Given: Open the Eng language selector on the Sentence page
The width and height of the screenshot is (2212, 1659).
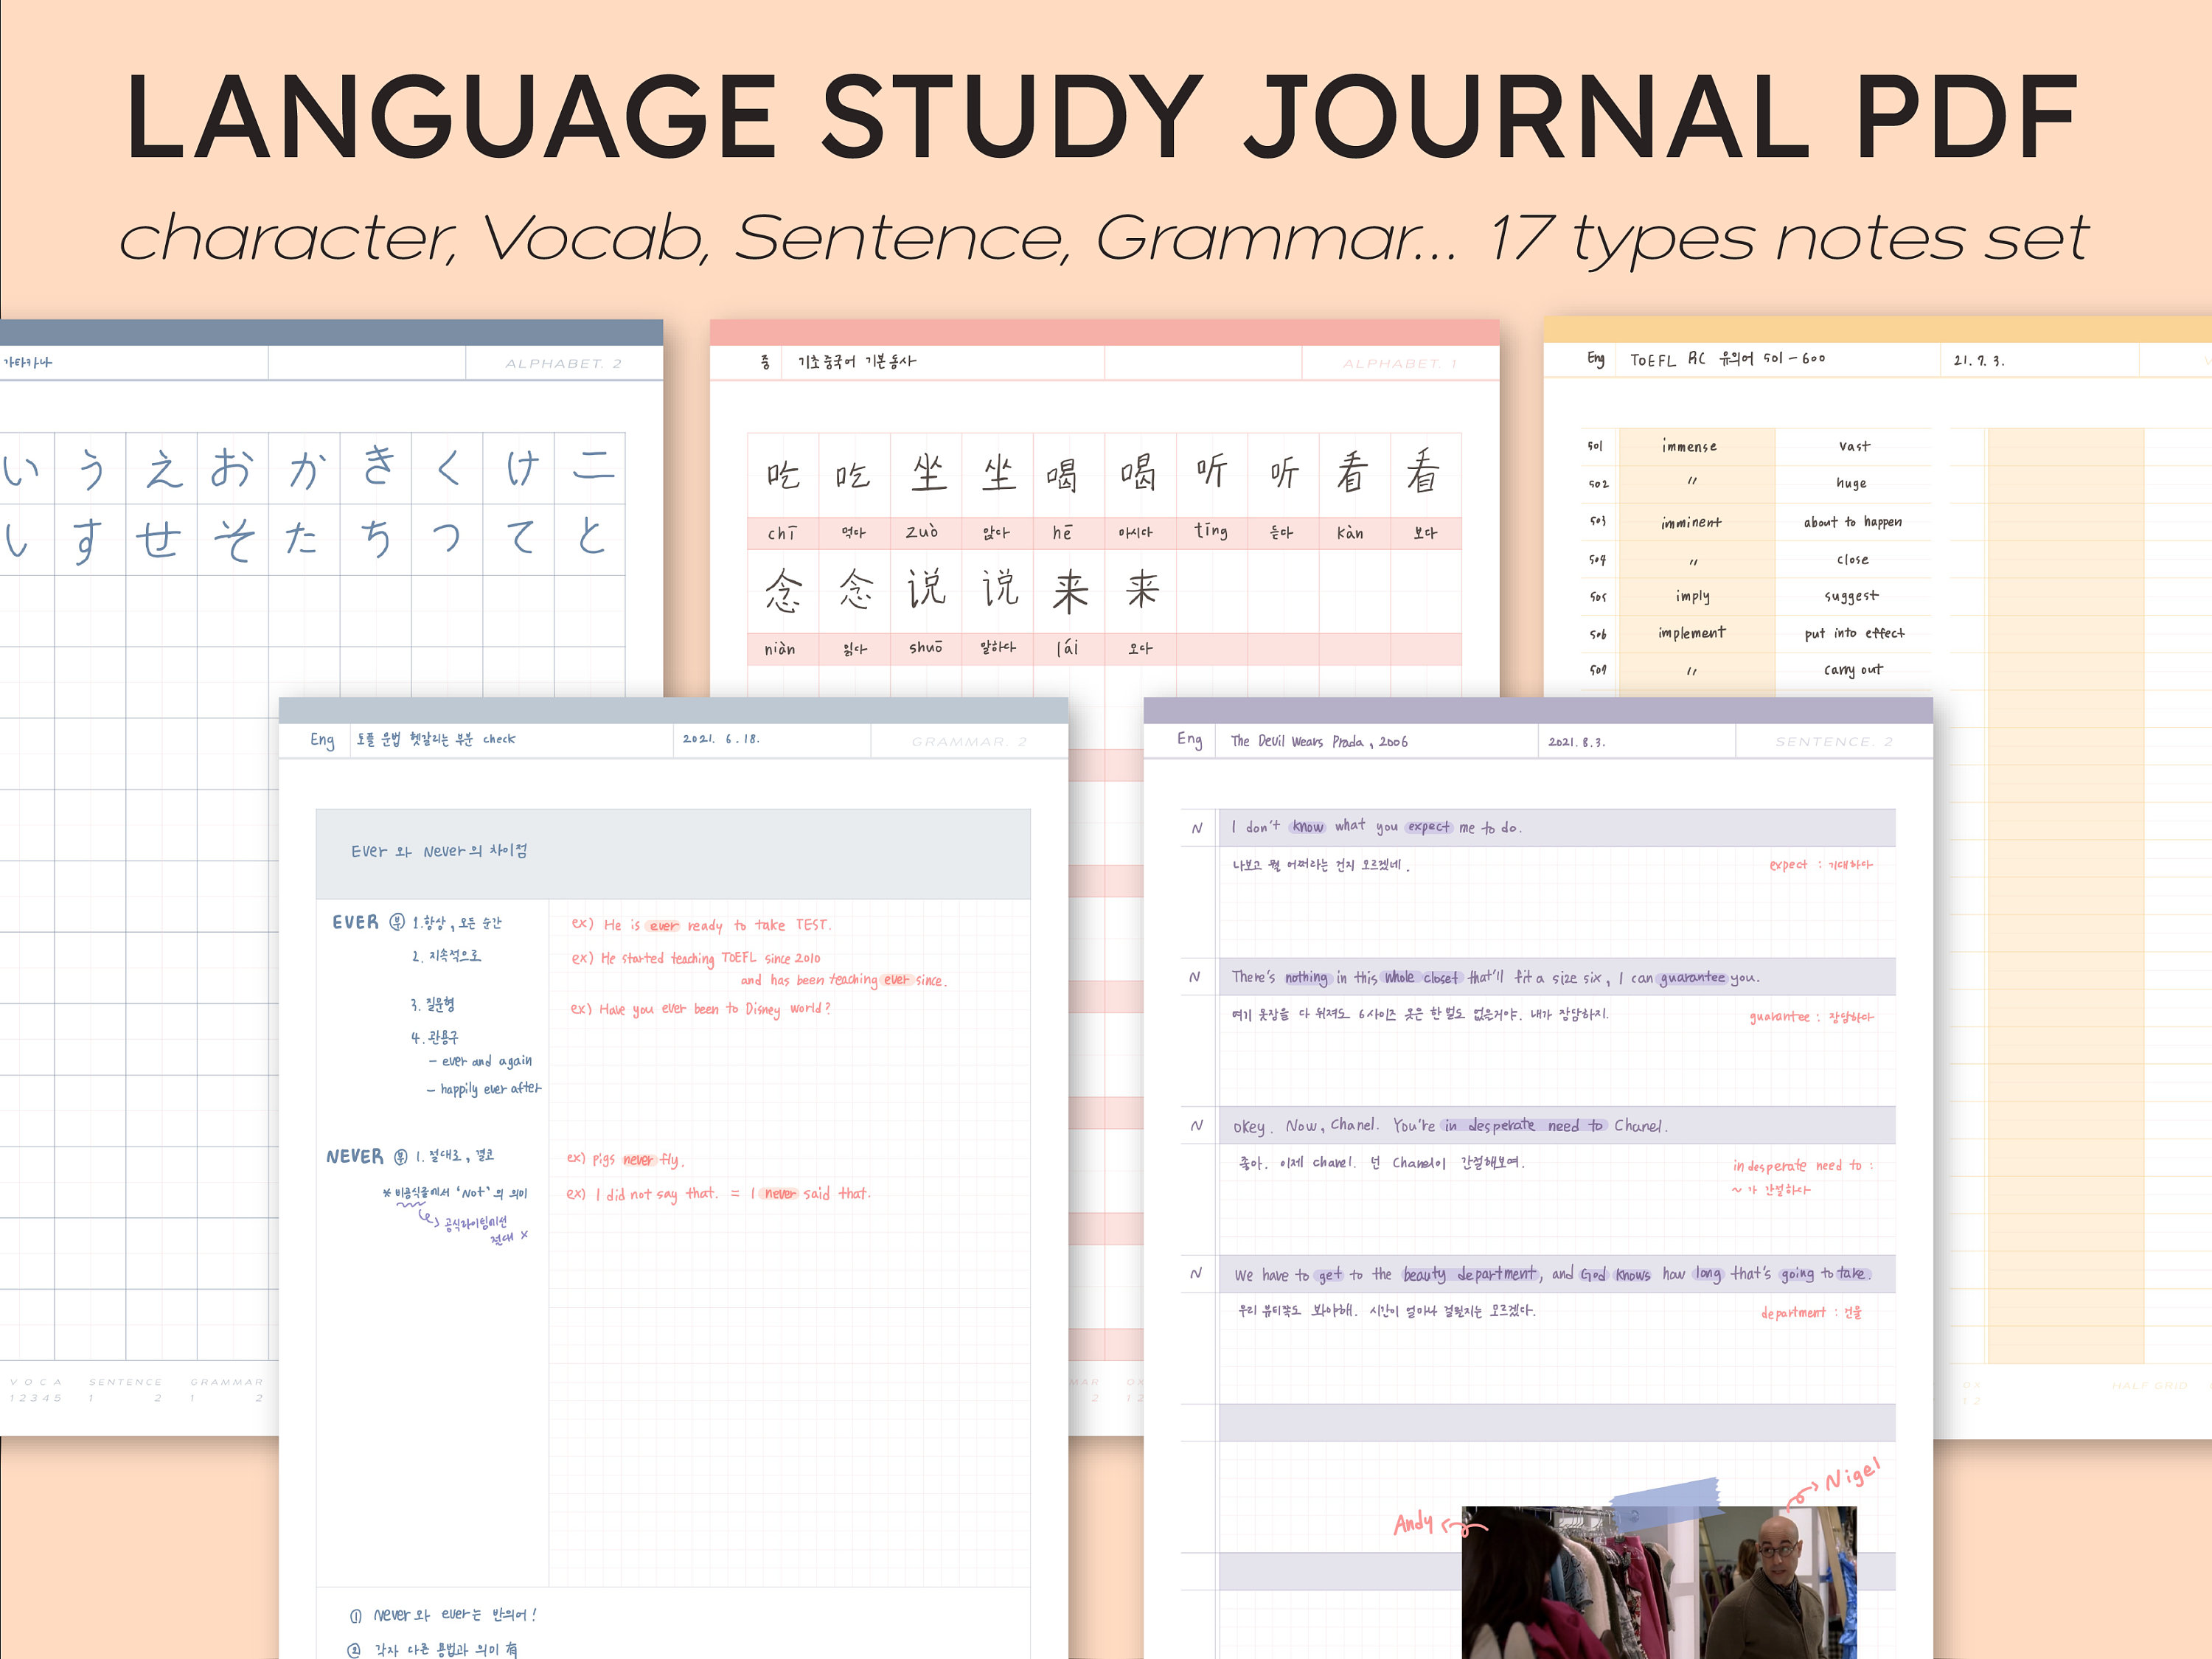Looking at the screenshot, I should coord(1188,741).
